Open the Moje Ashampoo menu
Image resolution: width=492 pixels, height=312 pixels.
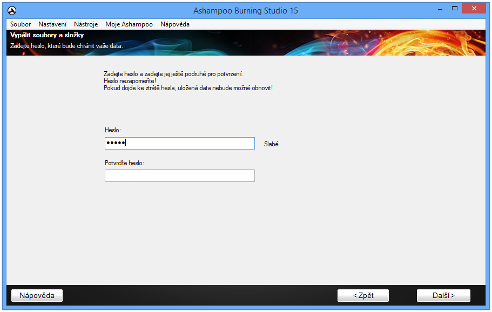tap(129, 24)
